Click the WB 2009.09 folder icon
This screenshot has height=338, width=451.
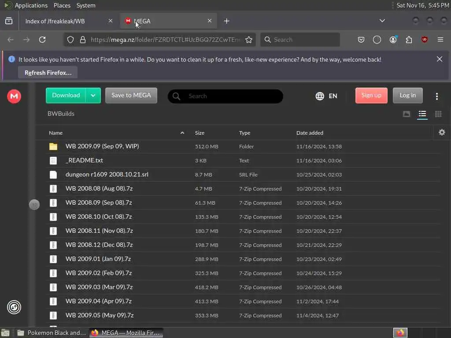click(x=53, y=147)
